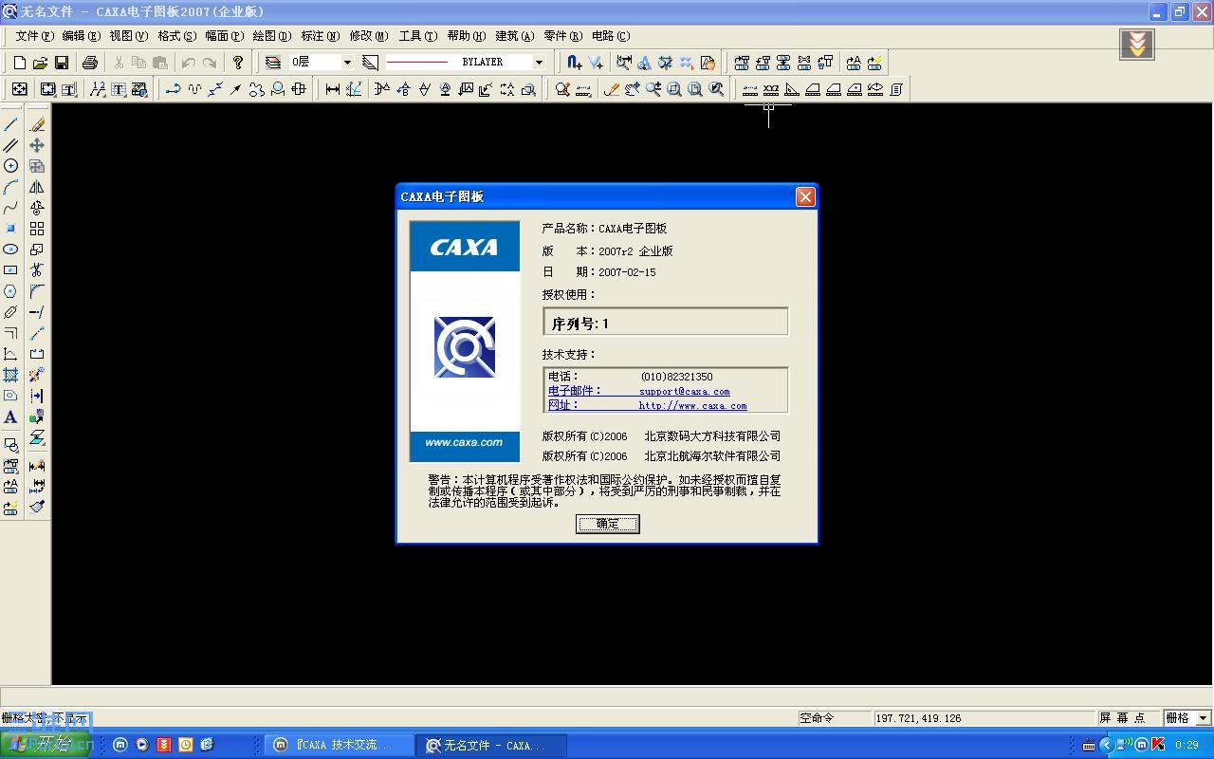Click the yellow question mark help icon
This screenshot has width=1214, height=759.
[238, 63]
